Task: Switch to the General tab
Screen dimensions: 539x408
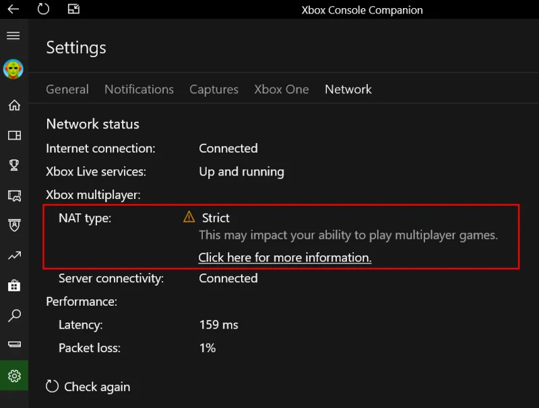Action: [x=67, y=89]
